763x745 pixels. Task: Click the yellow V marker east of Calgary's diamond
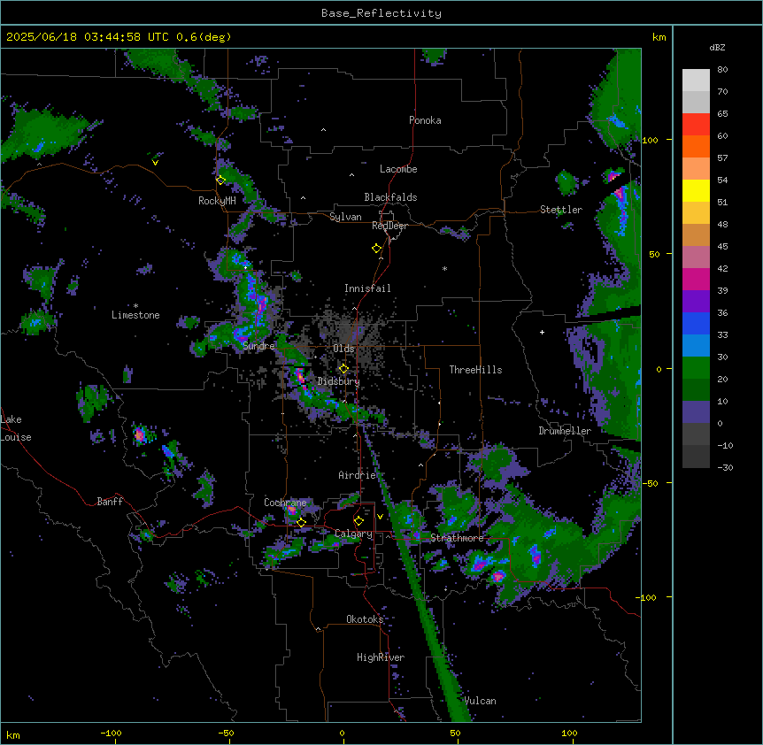point(380,517)
